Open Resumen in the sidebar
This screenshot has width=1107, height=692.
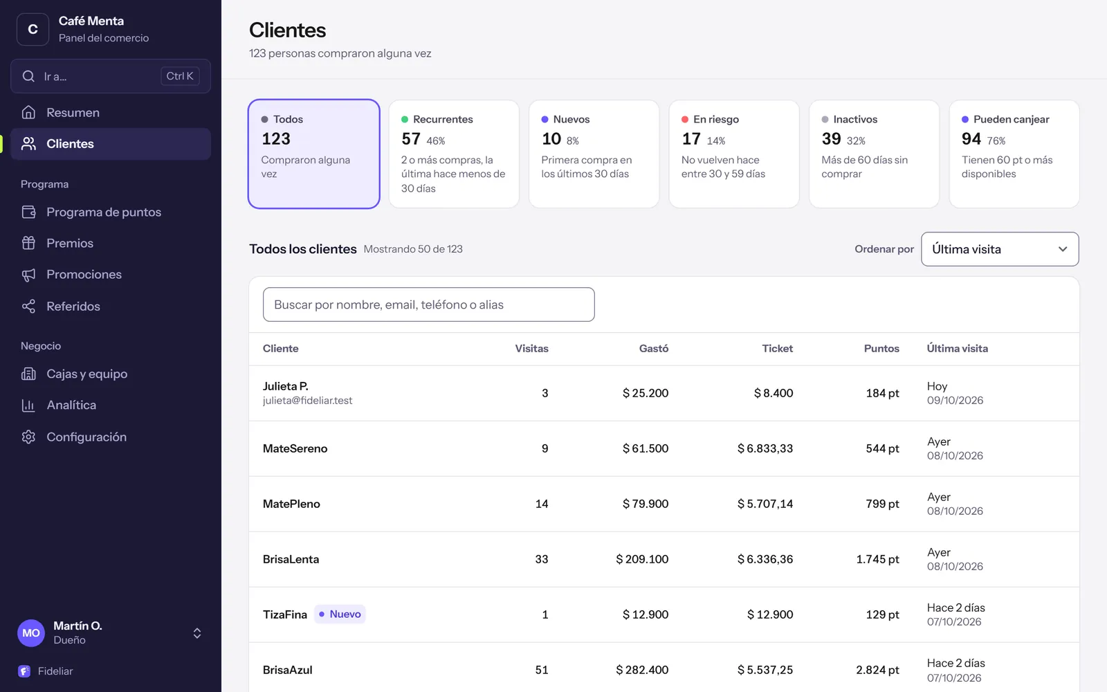pos(111,112)
